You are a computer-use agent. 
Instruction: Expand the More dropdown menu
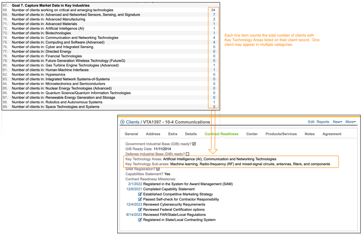pos(350,122)
